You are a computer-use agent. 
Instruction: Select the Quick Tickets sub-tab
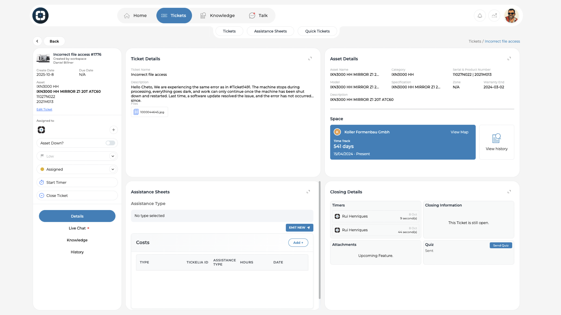pyautogui.click(x=317, y=31)
